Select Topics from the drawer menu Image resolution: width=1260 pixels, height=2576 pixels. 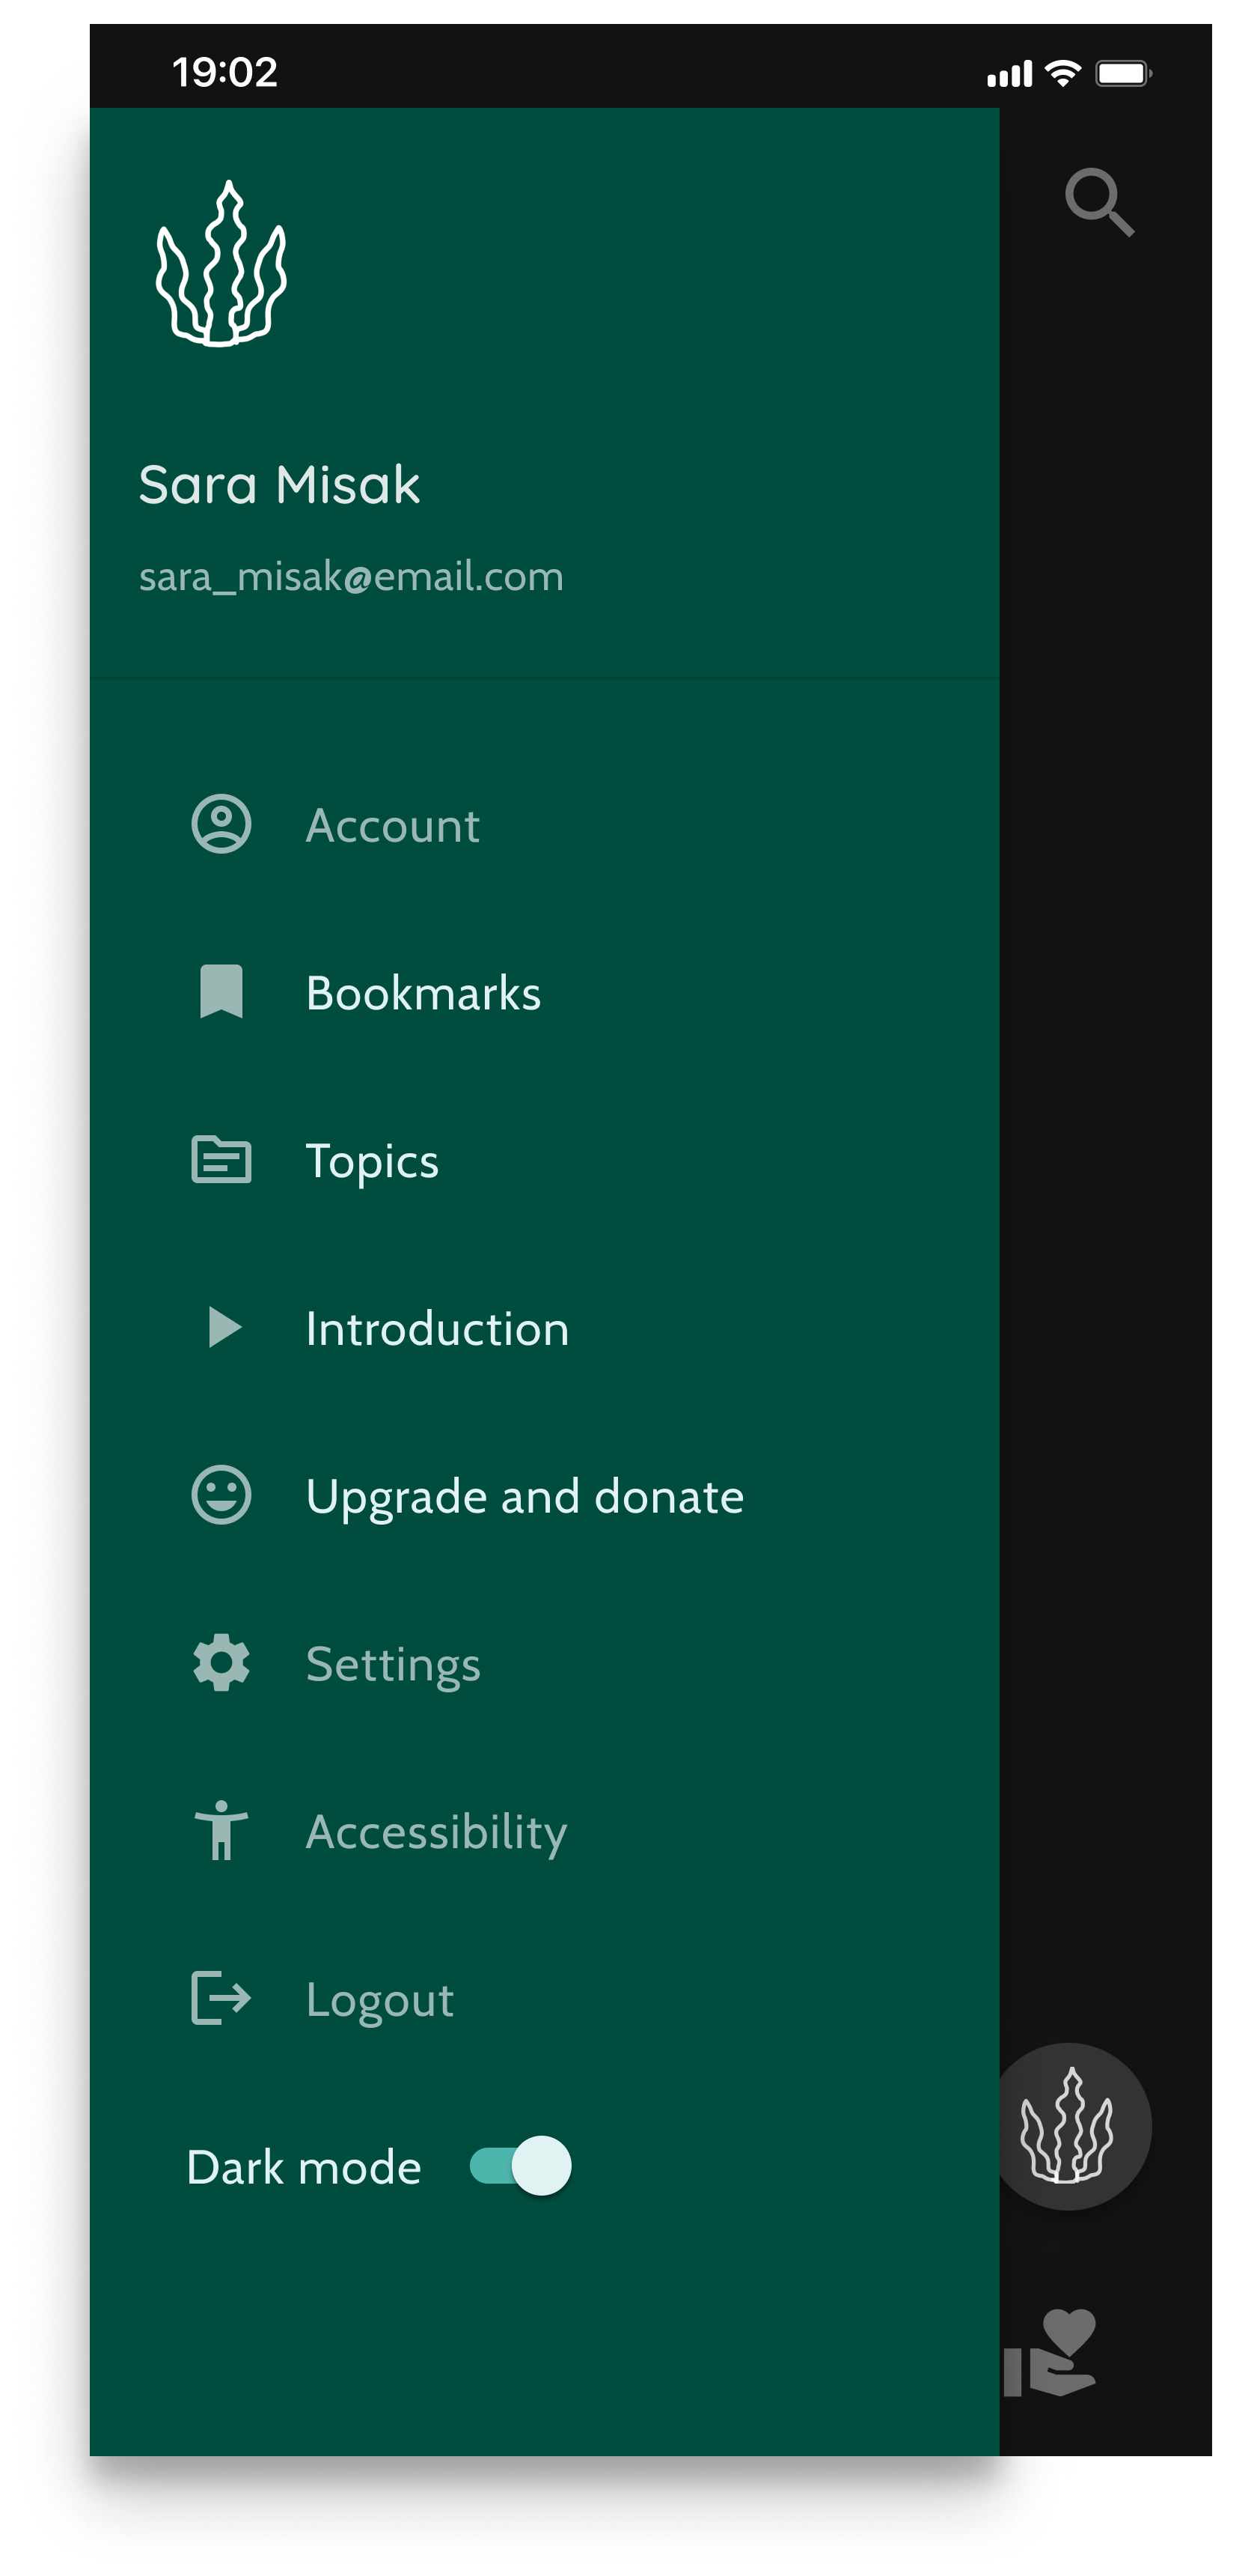tap(373, 1160)
